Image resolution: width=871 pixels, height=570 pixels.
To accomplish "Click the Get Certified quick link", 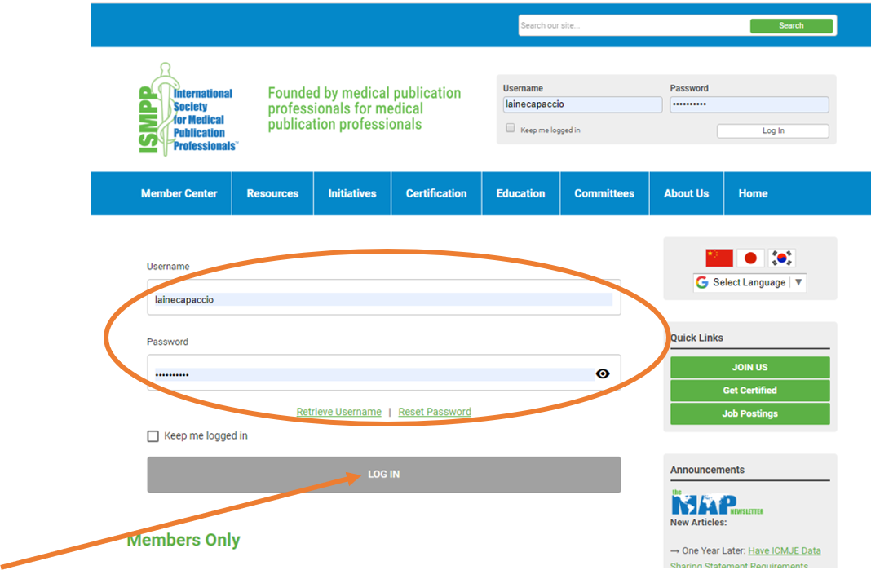I will [750, 391].
